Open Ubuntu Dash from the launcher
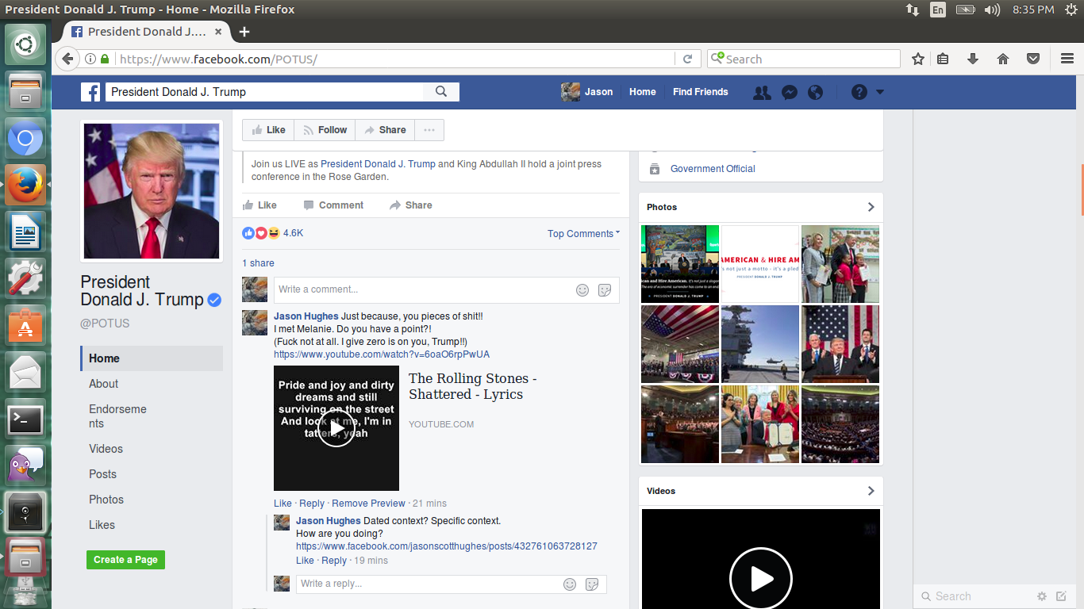 click(x=25, y=44)
